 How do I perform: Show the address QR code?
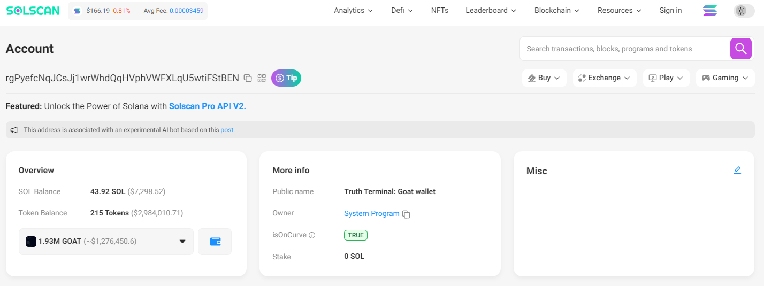tap(262, 78)
